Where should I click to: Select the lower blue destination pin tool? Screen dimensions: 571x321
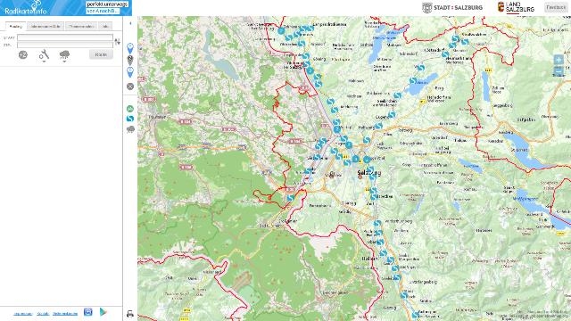pos(130,72)
